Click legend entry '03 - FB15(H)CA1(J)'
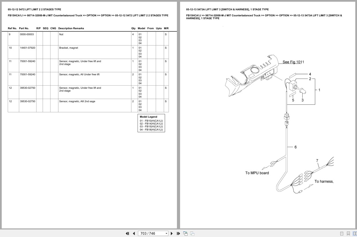The height and width of the screenshot is (237, 357). pyautogui.click(x=151, y=127)
